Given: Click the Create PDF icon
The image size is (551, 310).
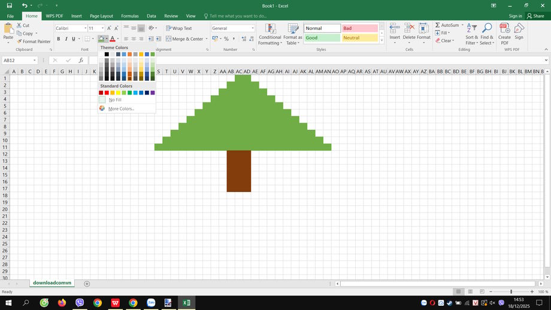Looking at the screenshot, I should pyautogui.click(x=504, y=28).
